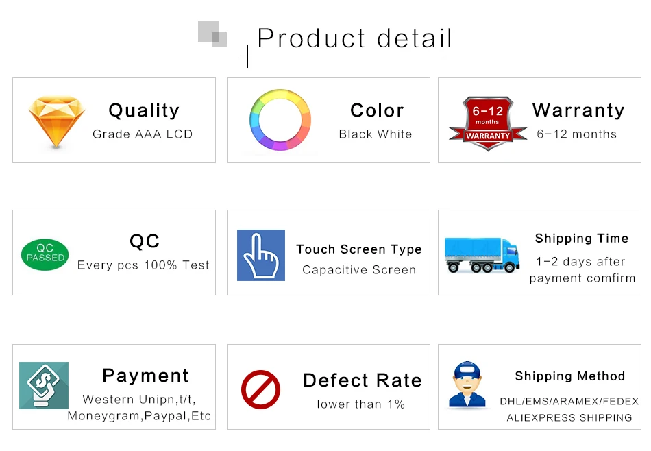
Task: Click the courier man in blue cap
Action: (x=467, y=384)
